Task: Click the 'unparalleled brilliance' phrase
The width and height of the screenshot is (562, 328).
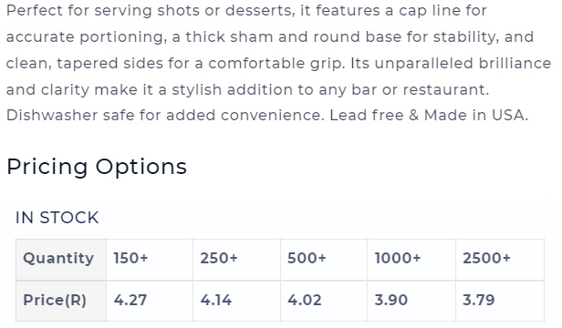Action: click(x=463, y=64)
